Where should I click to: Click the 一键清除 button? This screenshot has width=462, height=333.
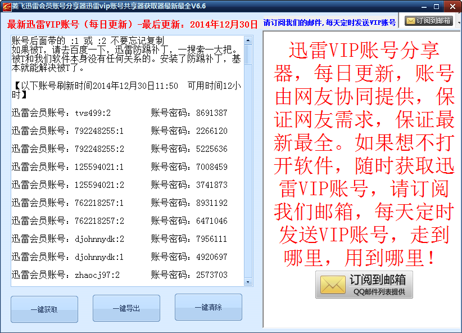[209, 307]
